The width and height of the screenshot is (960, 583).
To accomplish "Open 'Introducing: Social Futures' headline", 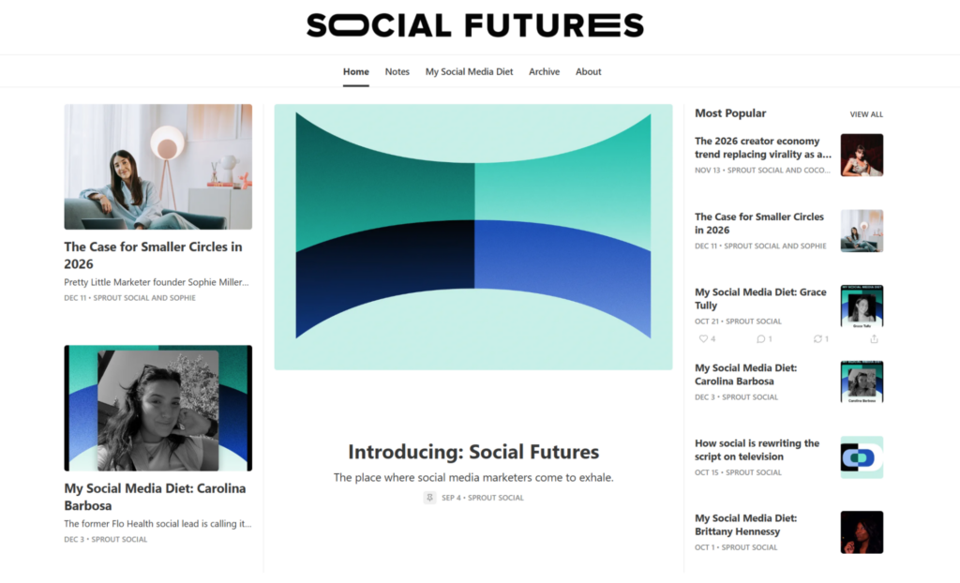I will click(472, 452).
